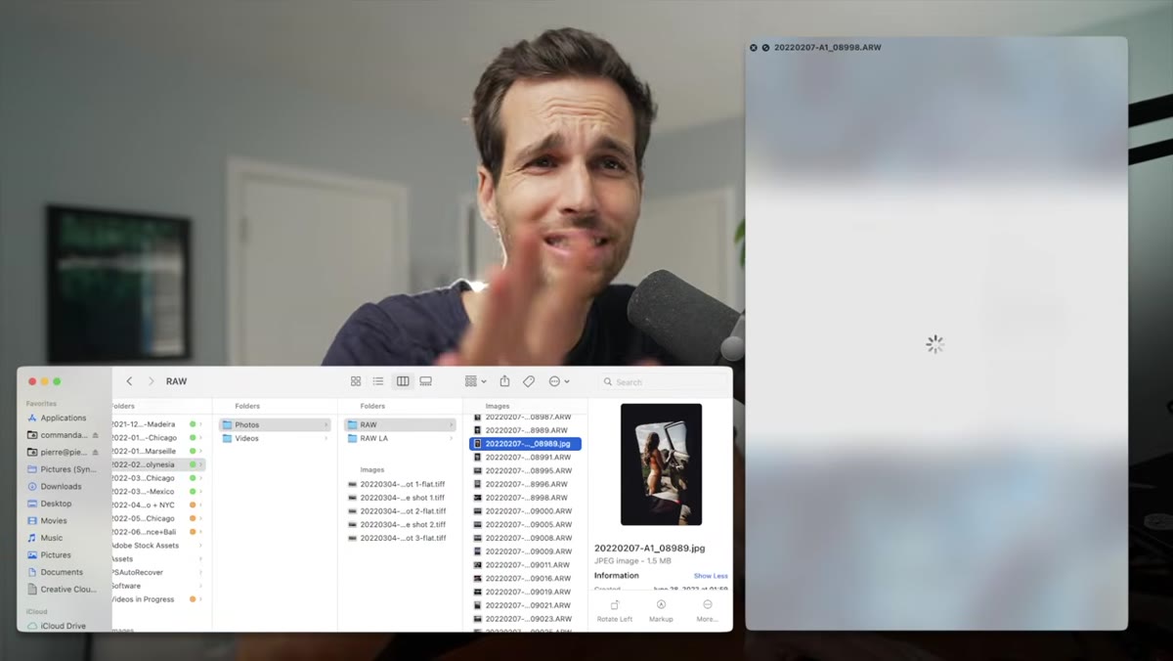The width and height of the screenshot is (1173, 661).
Task: Close the Quick Look preview window
Action: point(754,48)
